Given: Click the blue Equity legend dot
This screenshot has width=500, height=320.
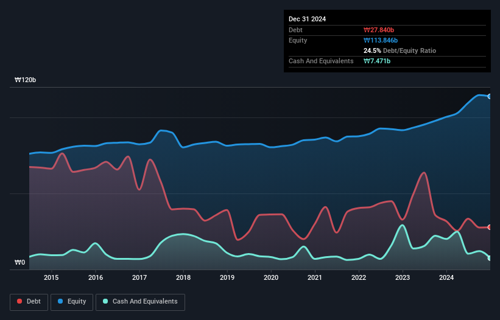Looking at the screenshot, I should point(60,301).
